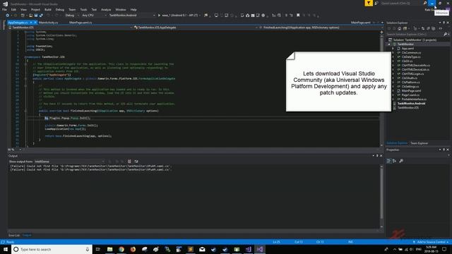The image size is (452, 254).
Task: Toggle word wrap in Output panel
Action: [136, 162]
